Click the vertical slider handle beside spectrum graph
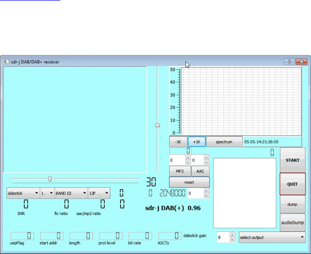The width and height of the screenshot is (311, 254). (157, 125)
